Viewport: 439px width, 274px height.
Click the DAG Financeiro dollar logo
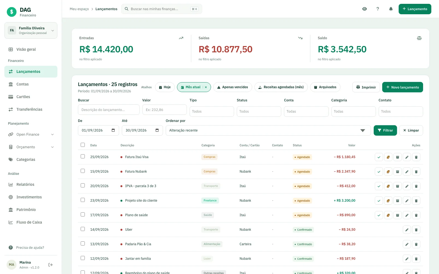(12, 12)
